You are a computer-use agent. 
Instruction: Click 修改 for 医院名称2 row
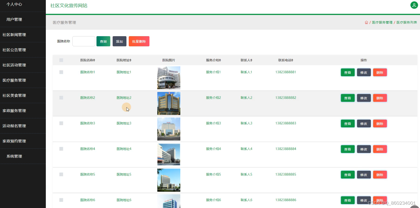click(364, 98)
